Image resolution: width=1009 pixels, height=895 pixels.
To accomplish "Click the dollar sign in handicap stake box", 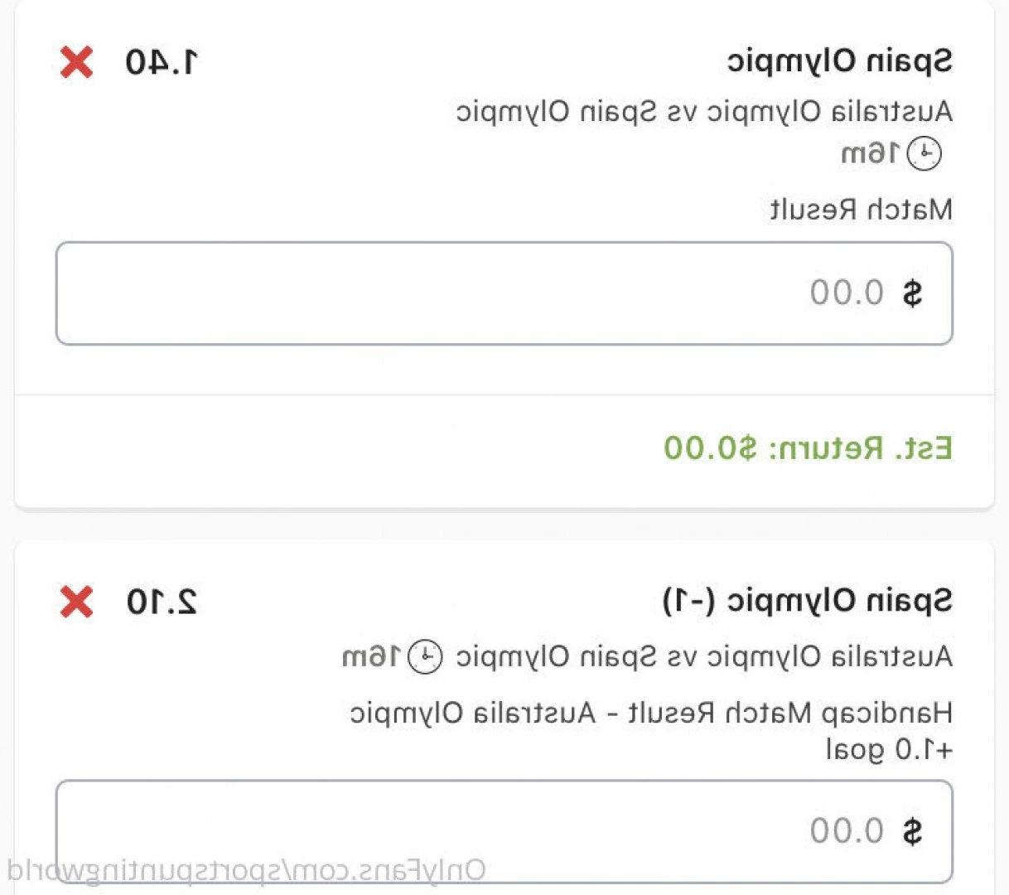I will tap(912, 831).
